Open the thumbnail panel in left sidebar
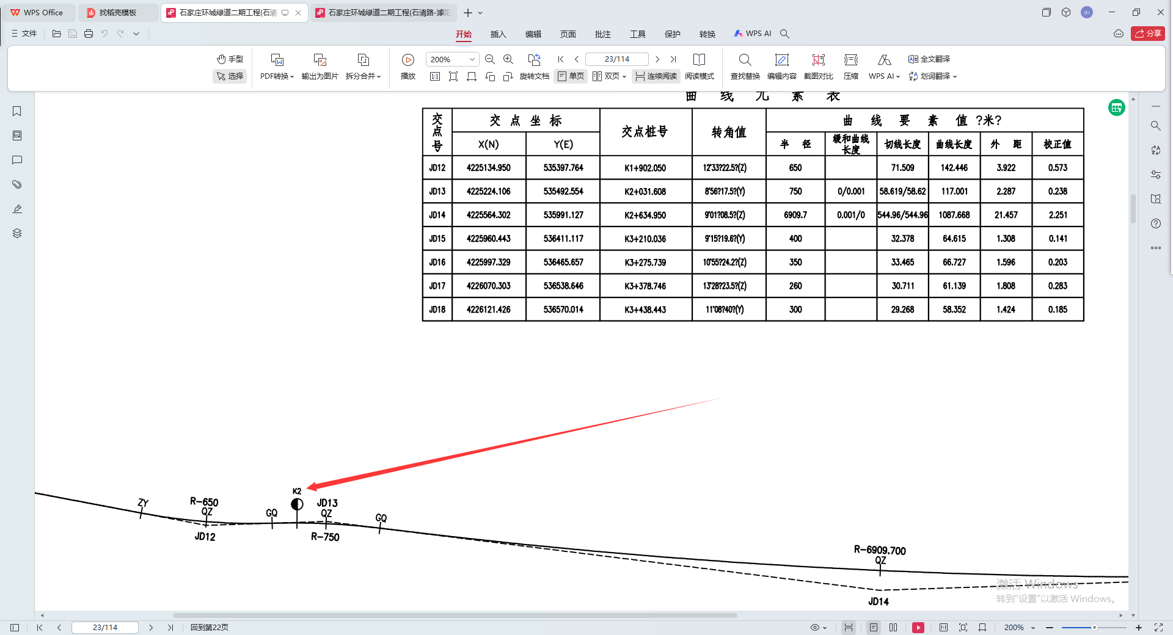Image resolution: width=1173 pixels, height=635 pixels. 17,136
